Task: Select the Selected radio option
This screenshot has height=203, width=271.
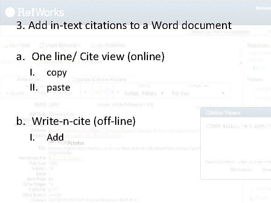Action: click(x=15, y=93)
